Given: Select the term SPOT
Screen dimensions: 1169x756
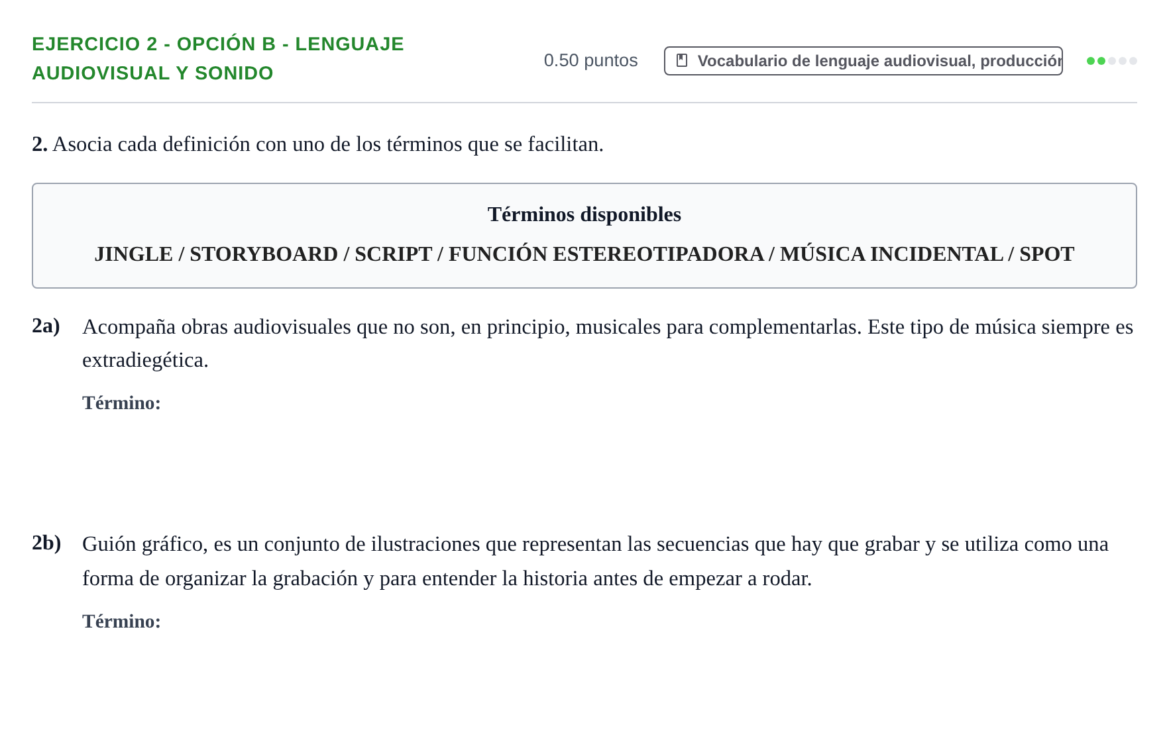Looking at the screenshot, I should (1046, 254).
